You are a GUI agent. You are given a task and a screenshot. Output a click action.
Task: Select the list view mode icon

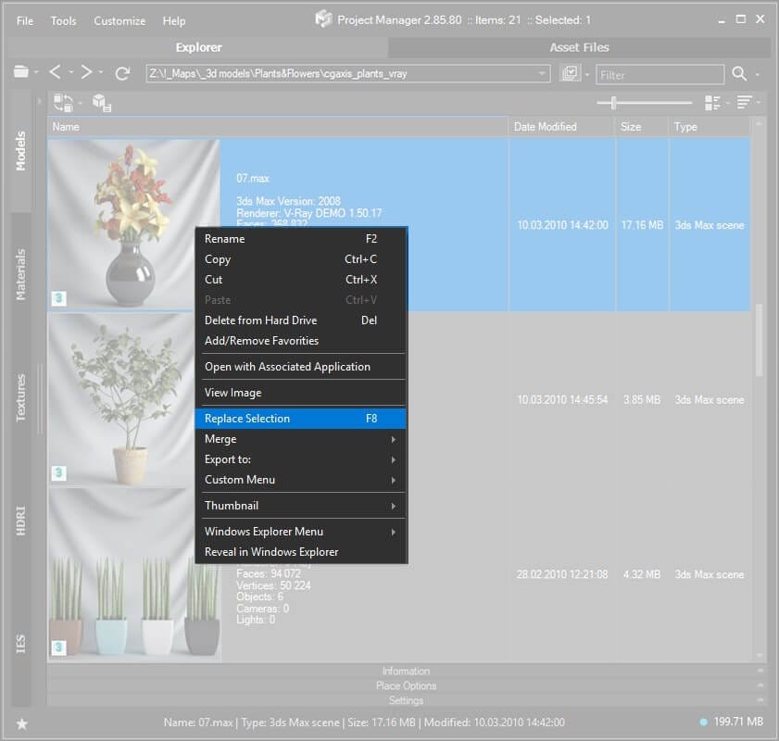click(711, 103)
